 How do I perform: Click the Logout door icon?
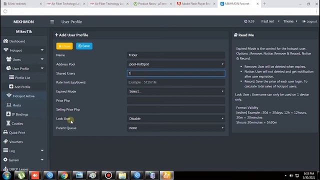(304, 21)
